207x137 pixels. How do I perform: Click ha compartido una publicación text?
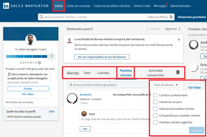coord(132,95)
